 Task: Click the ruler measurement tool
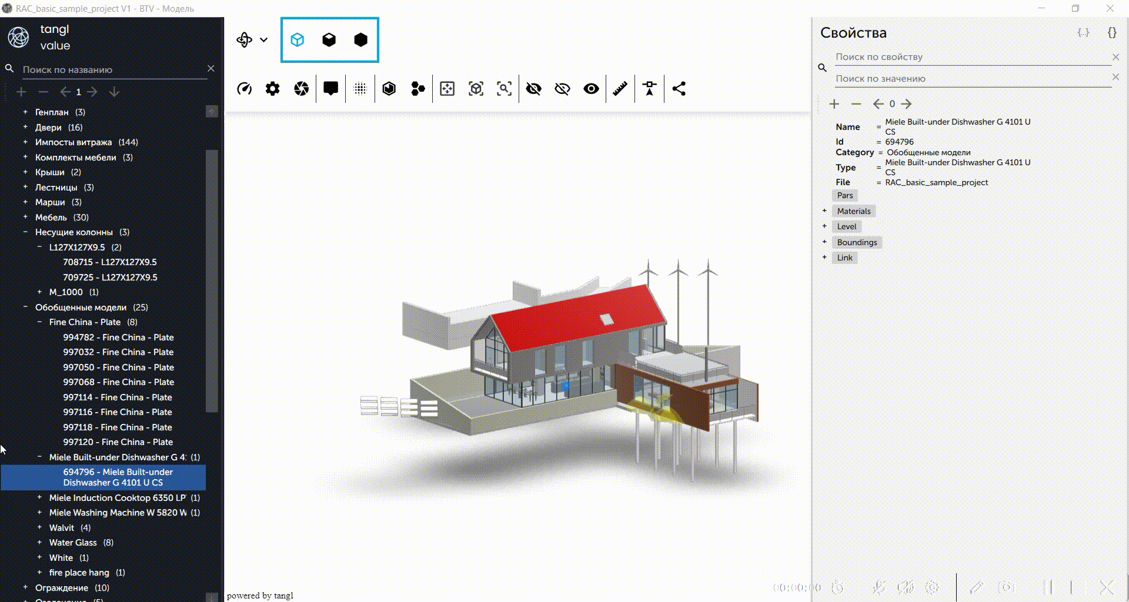tap(620, 89)
